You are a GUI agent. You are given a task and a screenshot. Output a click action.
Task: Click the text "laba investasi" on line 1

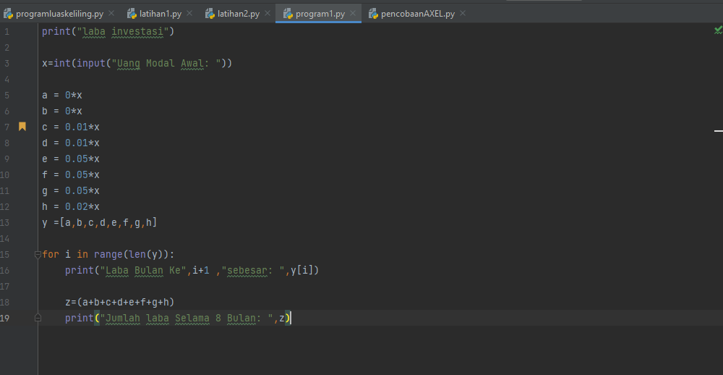pos(123,31)
